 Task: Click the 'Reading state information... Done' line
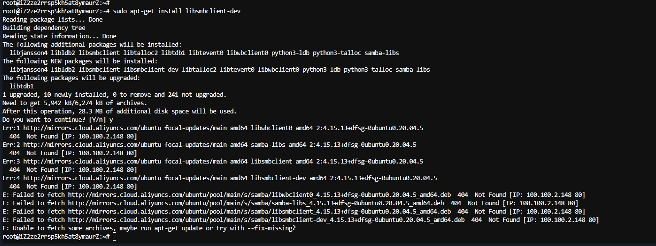pos(60,36)
